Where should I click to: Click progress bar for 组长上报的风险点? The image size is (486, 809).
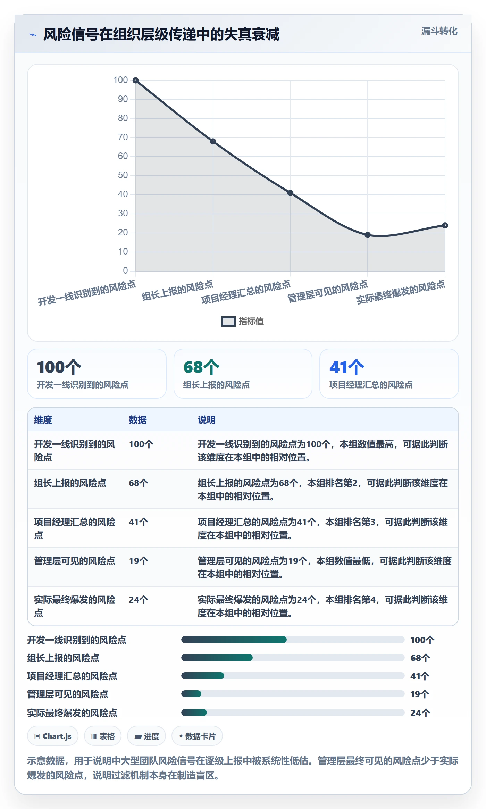click(x=293, y=658)
